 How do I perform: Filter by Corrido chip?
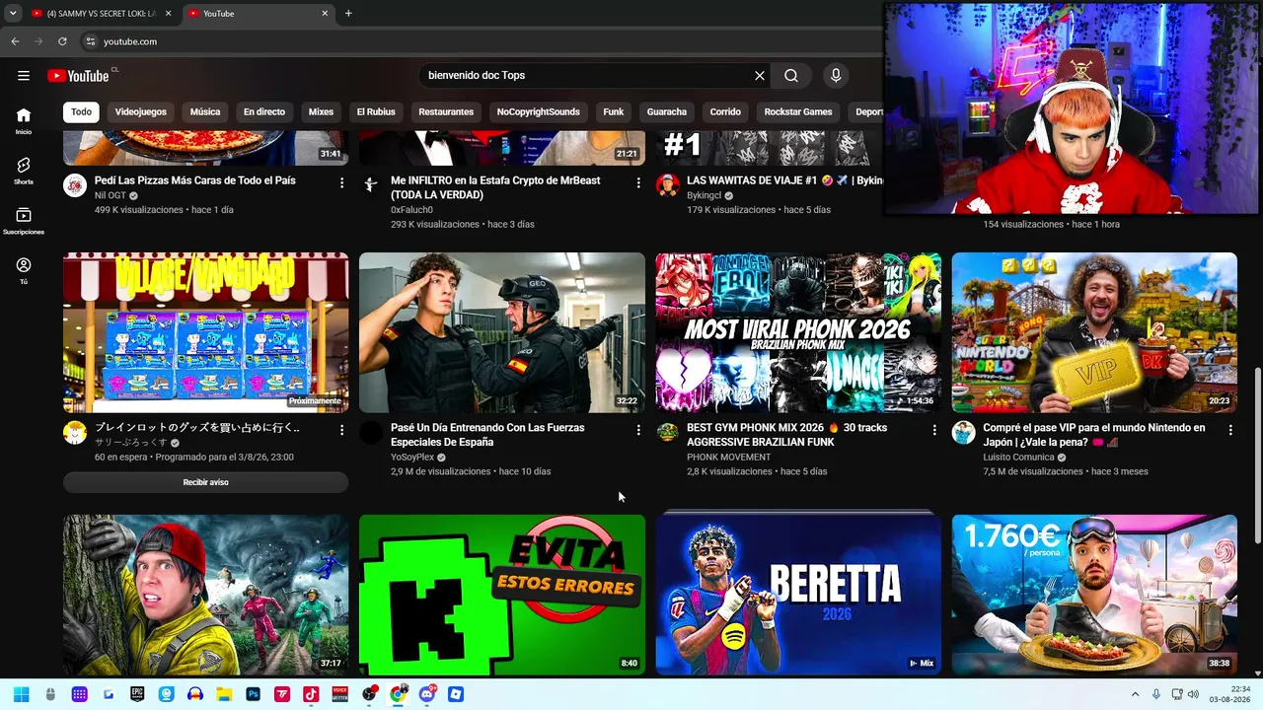[x=725, y=112]
